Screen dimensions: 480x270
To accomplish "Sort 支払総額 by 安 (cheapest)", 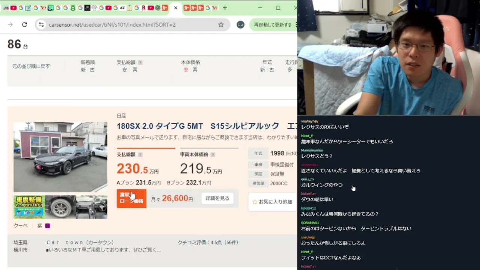I will [124, 70].
